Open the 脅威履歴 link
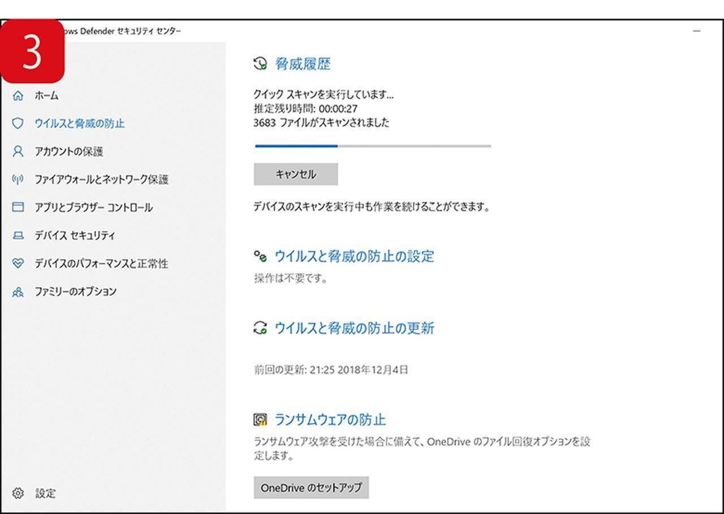 click(303, 64)
